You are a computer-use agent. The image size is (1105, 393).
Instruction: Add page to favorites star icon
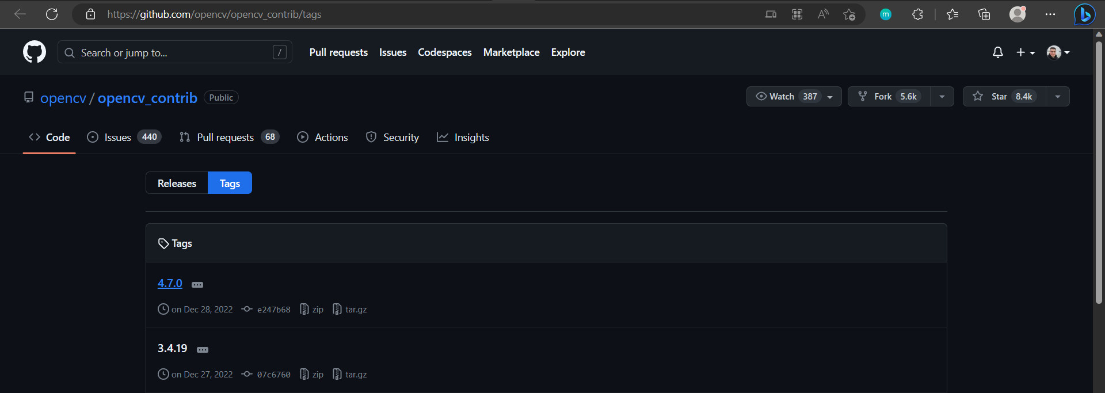[x=849, y=14]
